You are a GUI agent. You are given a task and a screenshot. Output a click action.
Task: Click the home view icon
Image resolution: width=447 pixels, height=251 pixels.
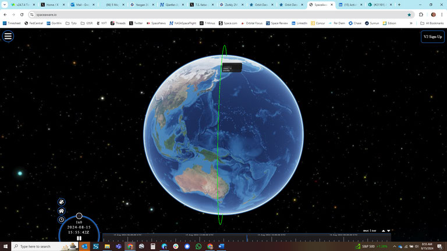click(x=61, y=211)
